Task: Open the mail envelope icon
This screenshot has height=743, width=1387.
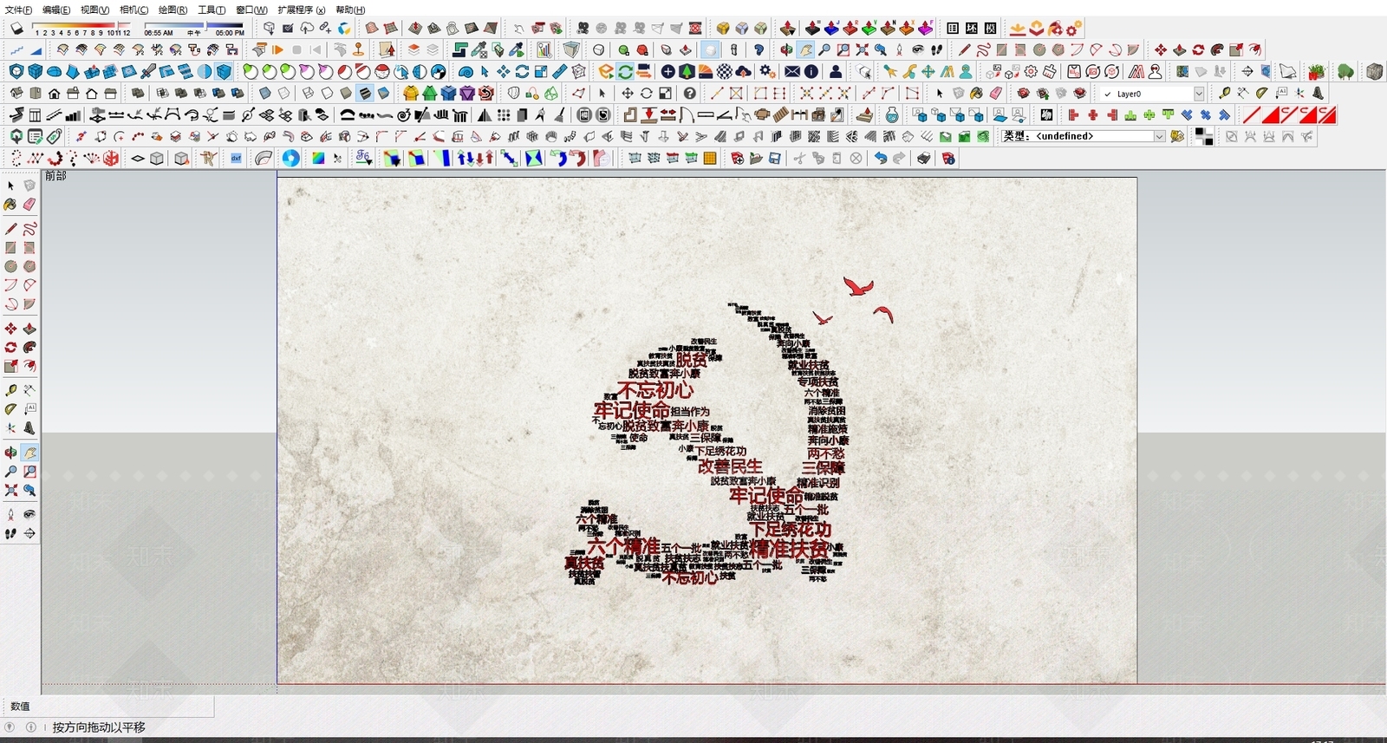Action: 792,71
